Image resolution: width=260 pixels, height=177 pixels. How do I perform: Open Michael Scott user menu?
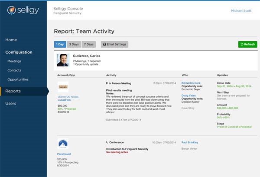click(241, 10)
